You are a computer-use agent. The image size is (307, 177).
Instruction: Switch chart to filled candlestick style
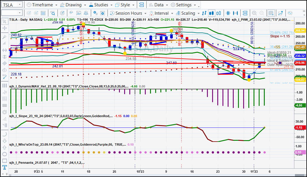pyautogui.click(x=211, y=13)
